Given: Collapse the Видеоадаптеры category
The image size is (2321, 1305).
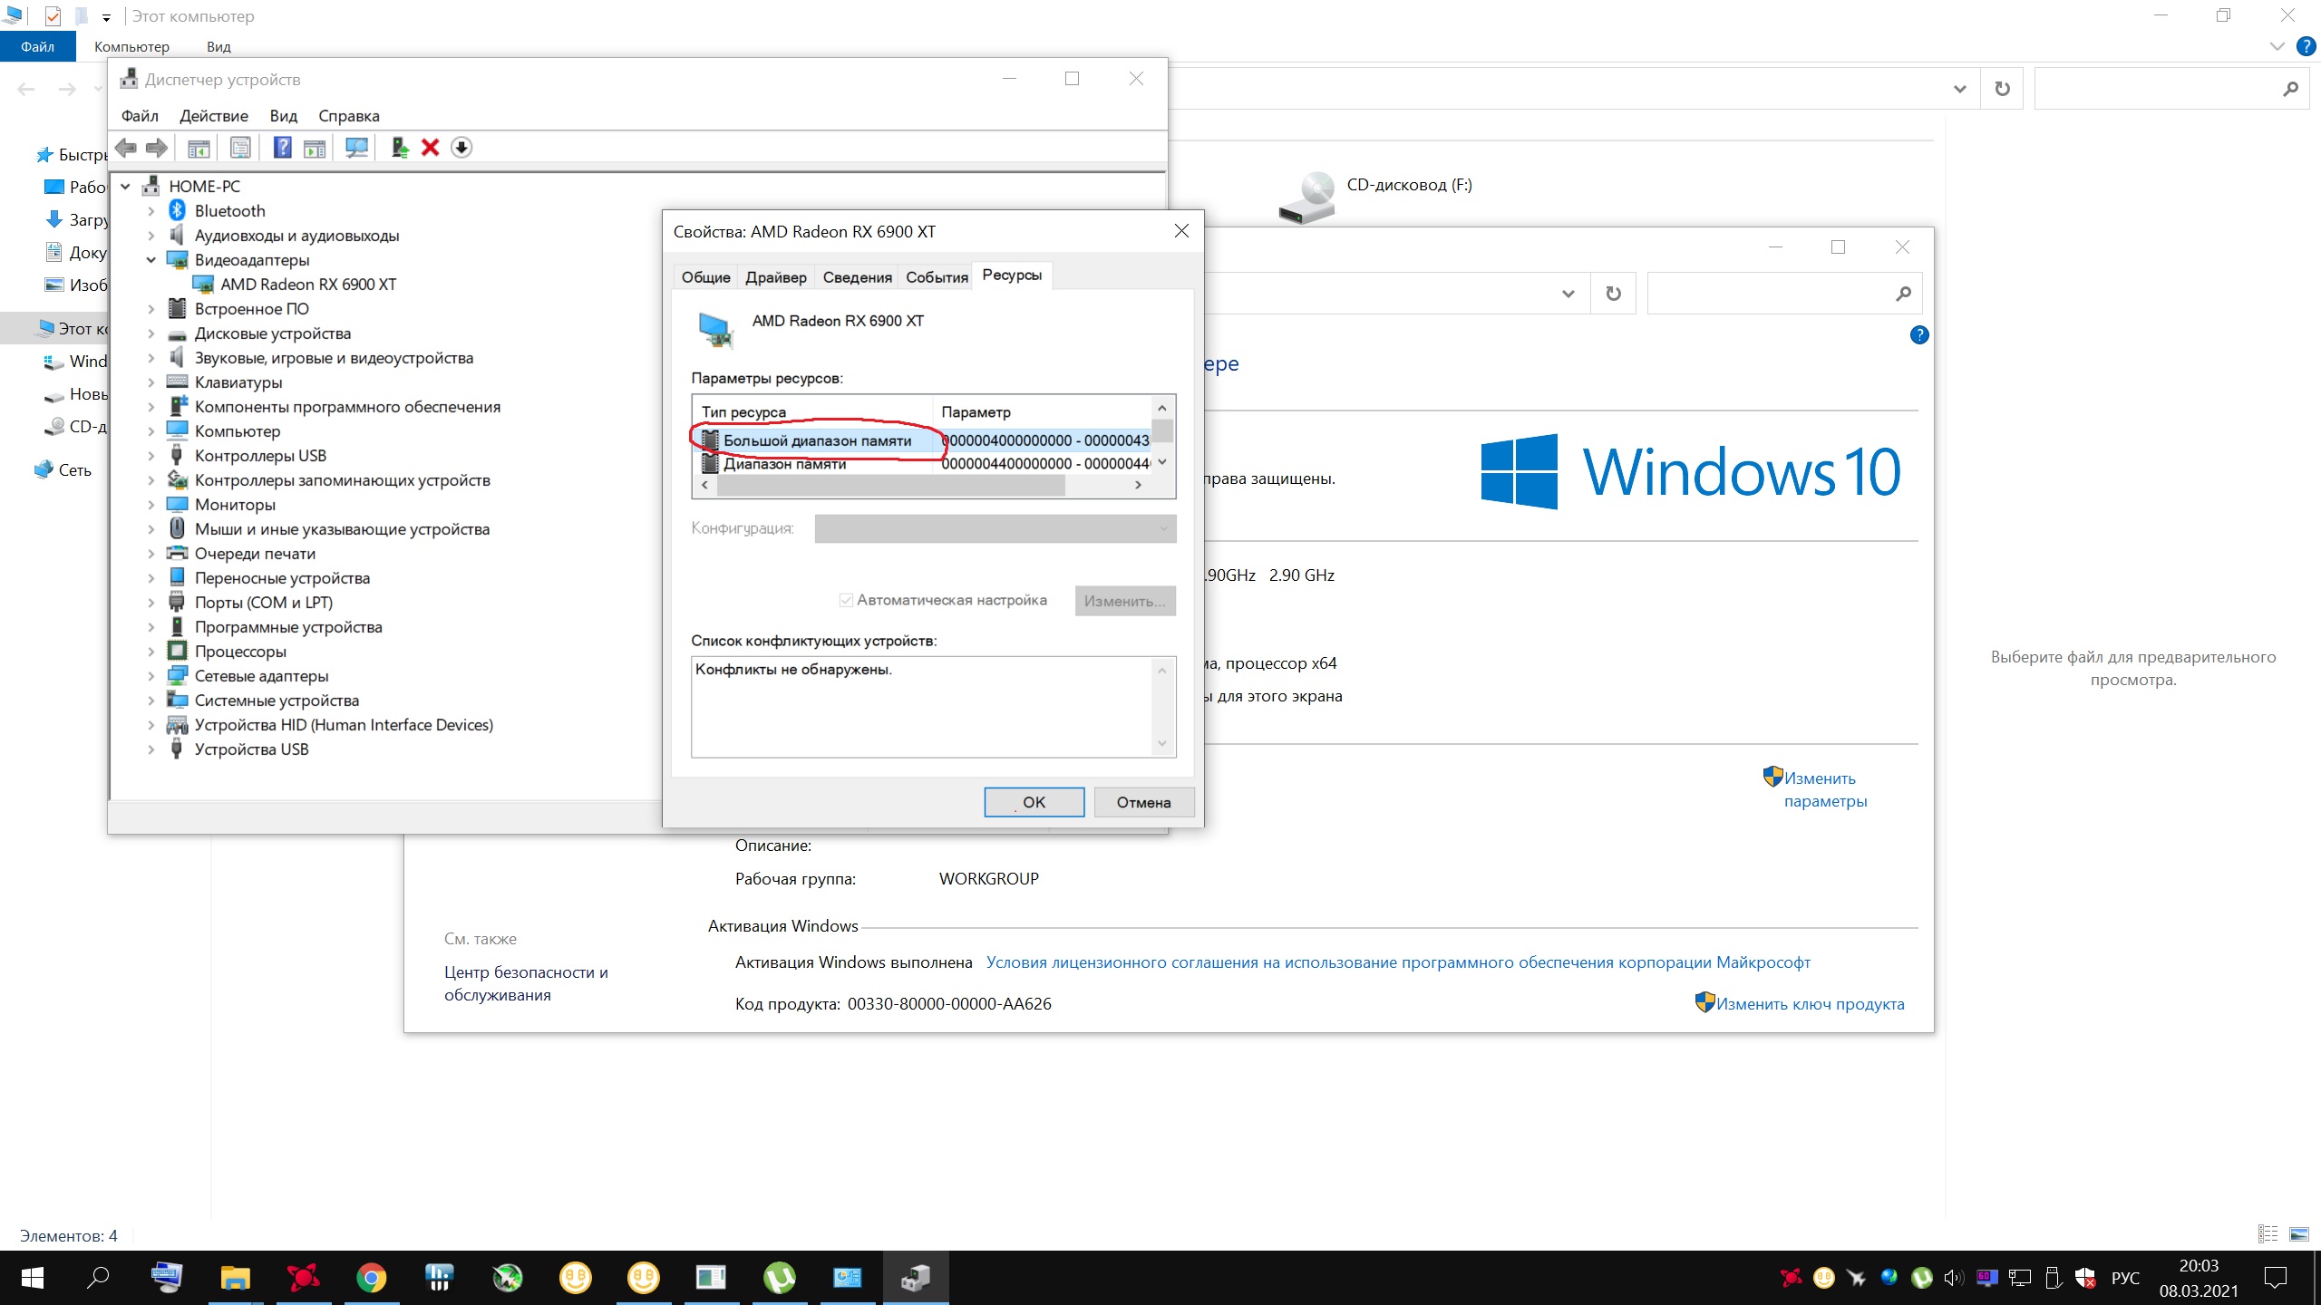Looking at the screenshot, I should coord(151,260).
